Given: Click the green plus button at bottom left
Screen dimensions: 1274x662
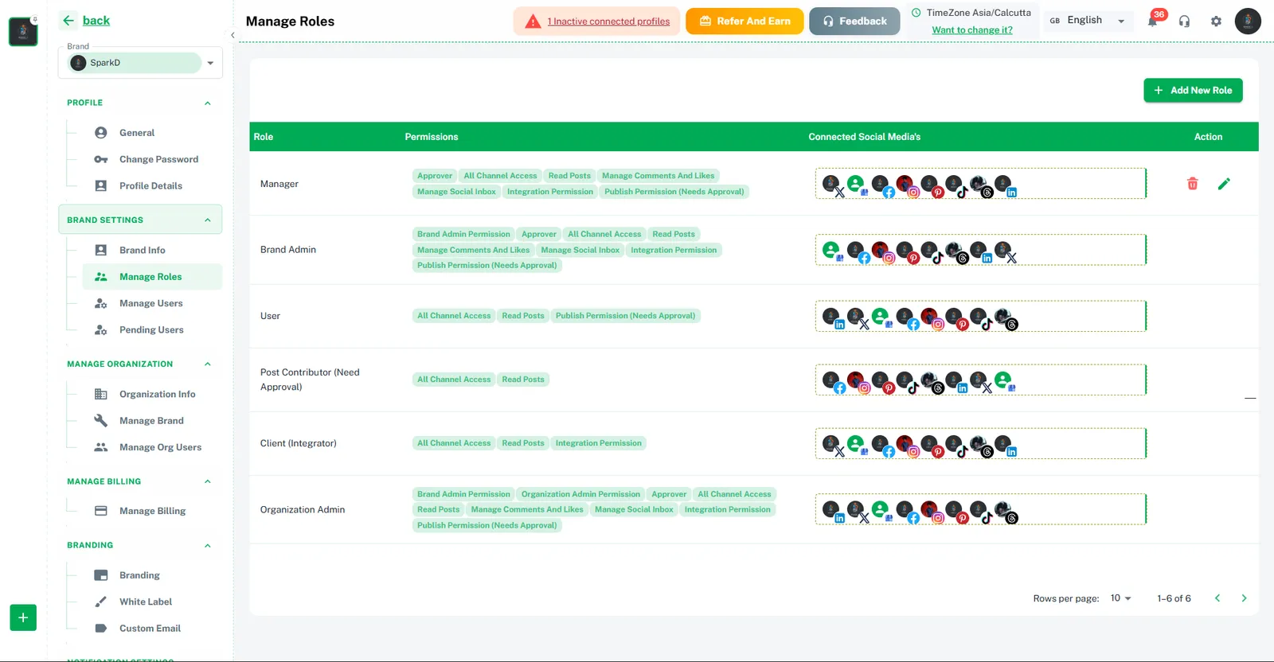Looking at the screenshot, I should click(x=23, y=617).
